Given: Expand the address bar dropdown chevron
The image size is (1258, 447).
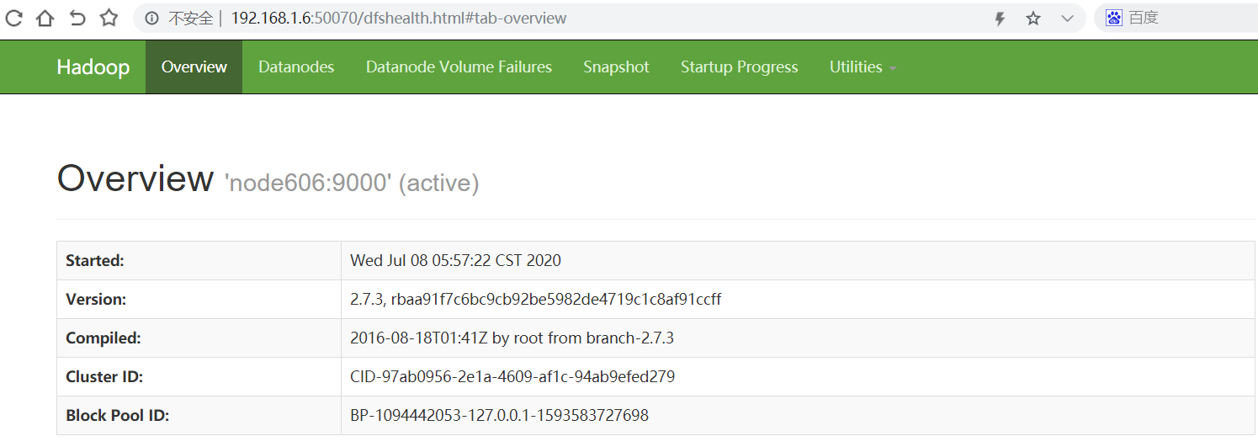Looking at the screenshot, I should (1067, 19).
